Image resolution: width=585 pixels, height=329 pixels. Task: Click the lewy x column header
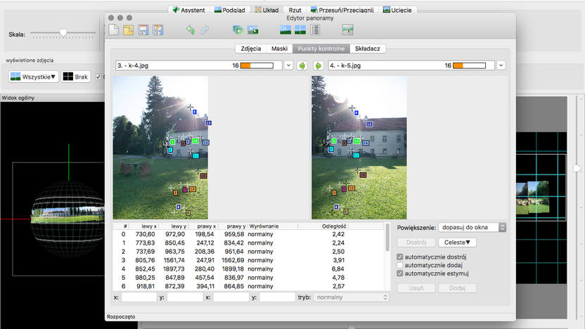tap(144, 226)
